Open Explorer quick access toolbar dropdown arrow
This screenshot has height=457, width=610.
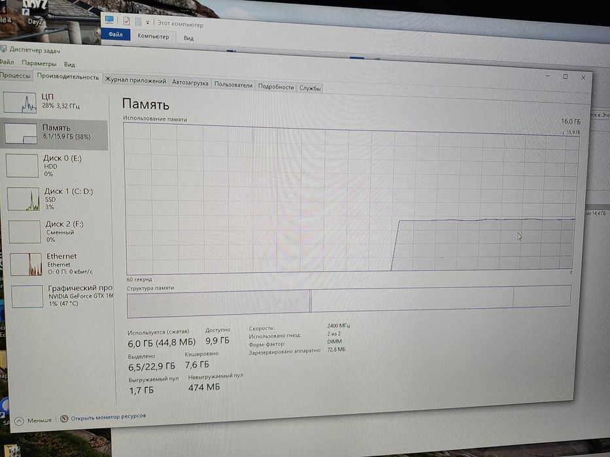(148, 23)
